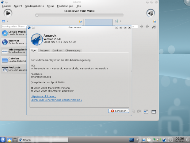Click the playlist redo arrow icon

pos(139,111)
